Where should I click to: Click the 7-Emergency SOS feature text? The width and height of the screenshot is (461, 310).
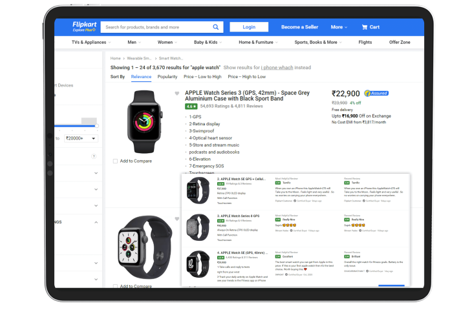coord(206,166)
